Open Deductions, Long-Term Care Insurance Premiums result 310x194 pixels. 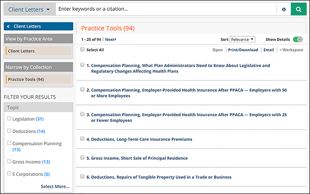click(142, 139)
